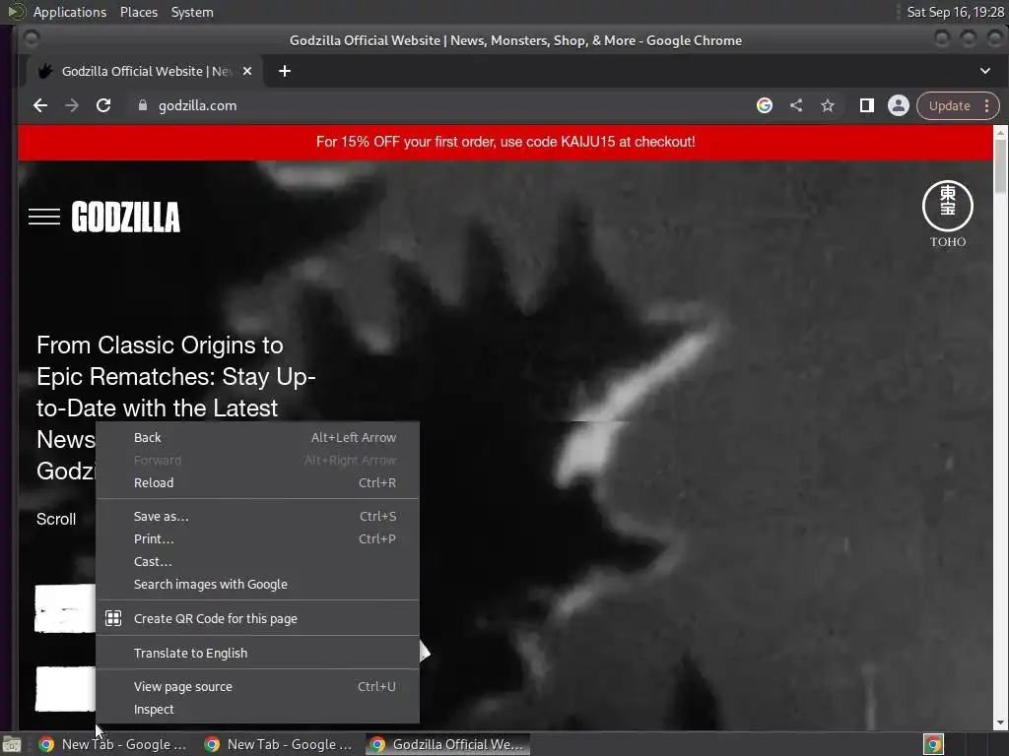
Task: Click the QR code icon in the context menu
Action: coord(113,618)
